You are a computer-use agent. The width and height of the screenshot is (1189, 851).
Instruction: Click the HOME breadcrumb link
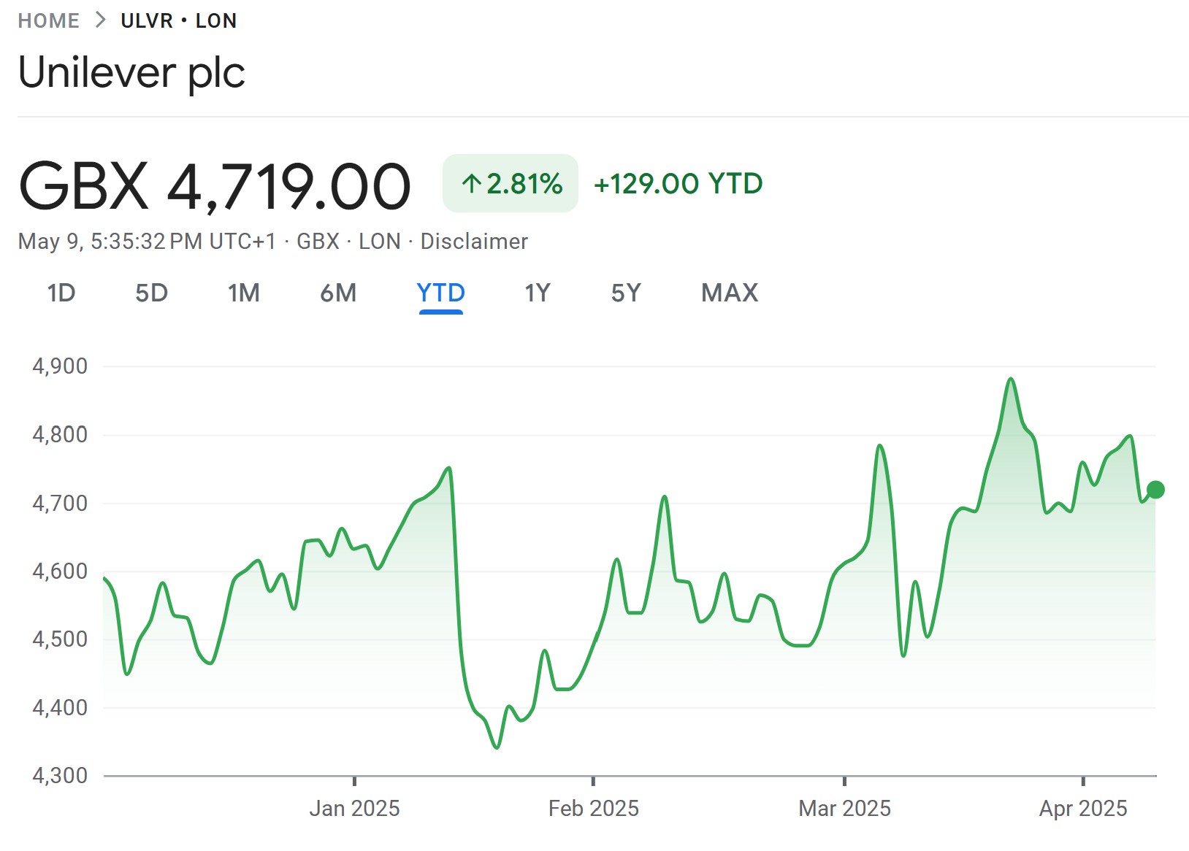click(x=48, y=20)
